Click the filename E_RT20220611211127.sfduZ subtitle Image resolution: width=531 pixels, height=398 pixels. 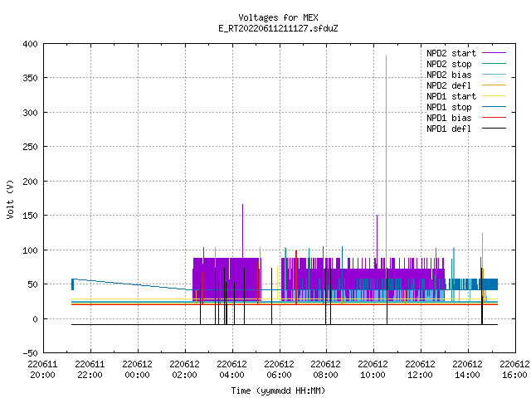[x=278, y=28]
